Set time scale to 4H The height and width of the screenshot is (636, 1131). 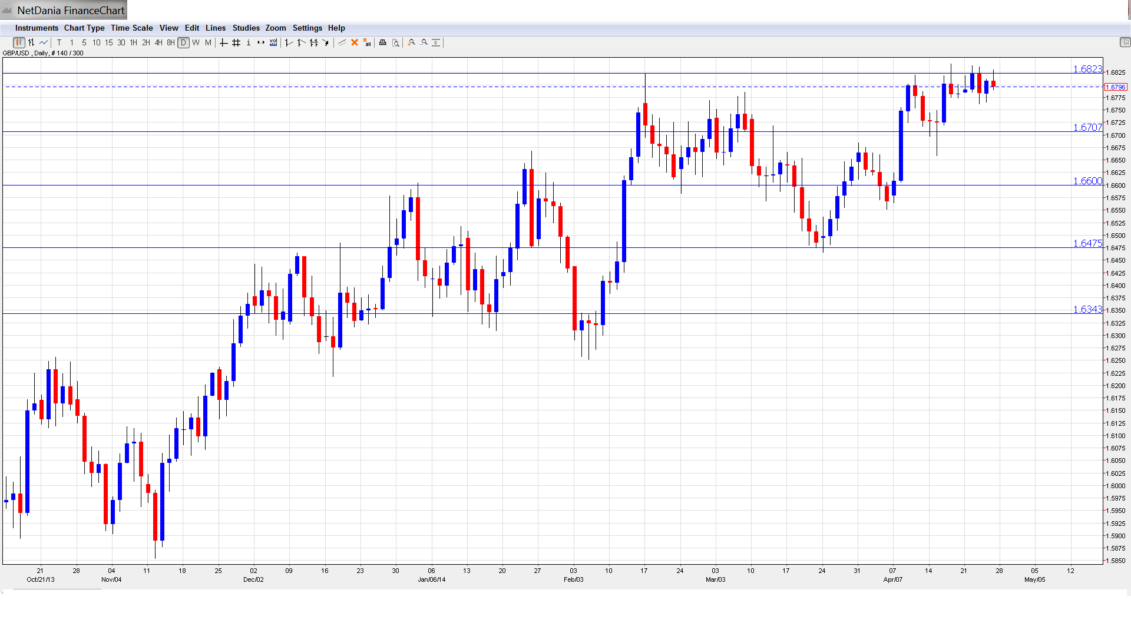click(158, 42)
